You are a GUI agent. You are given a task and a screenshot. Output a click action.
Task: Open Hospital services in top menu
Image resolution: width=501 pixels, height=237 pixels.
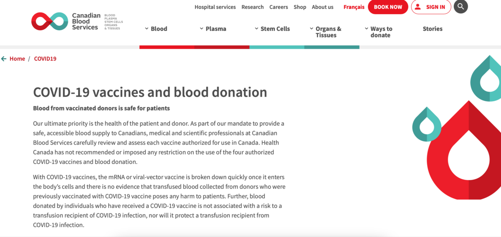[x=215, y=7]
